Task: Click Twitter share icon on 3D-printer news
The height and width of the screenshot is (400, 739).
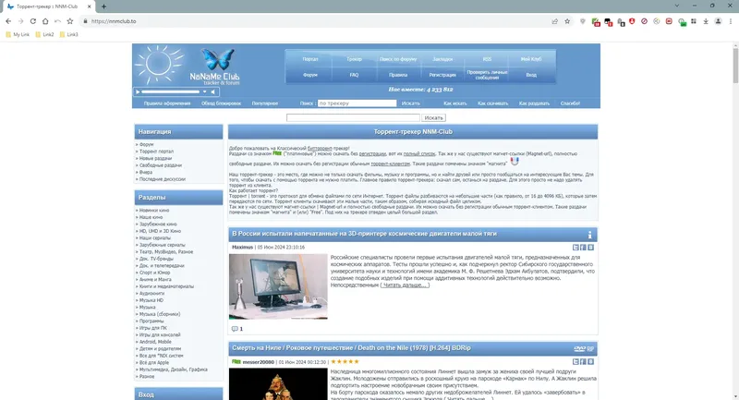Action: (575, 248)
